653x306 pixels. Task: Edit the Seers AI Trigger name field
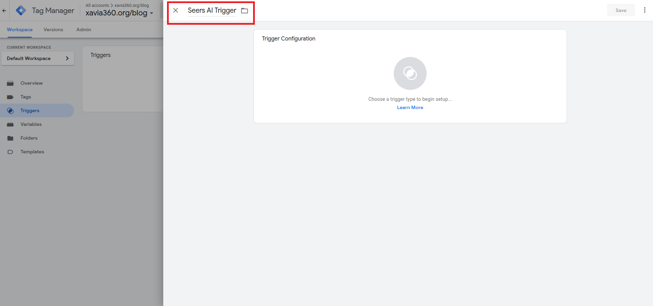click(x=212, y=11)
